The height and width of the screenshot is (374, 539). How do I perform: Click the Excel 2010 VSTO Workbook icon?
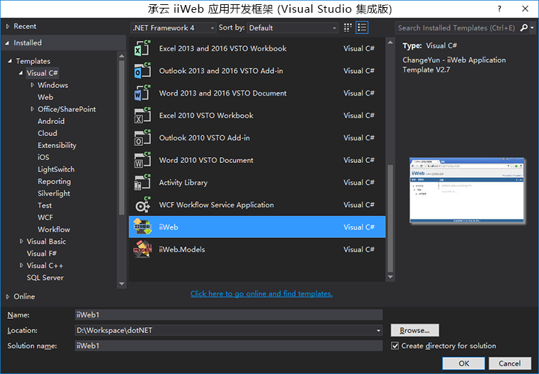click(142, 115)
